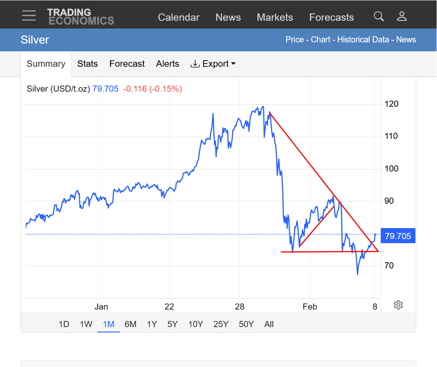Choose the All time range
Viewport: 437px width, 367px height.
[x=269, y=324]
